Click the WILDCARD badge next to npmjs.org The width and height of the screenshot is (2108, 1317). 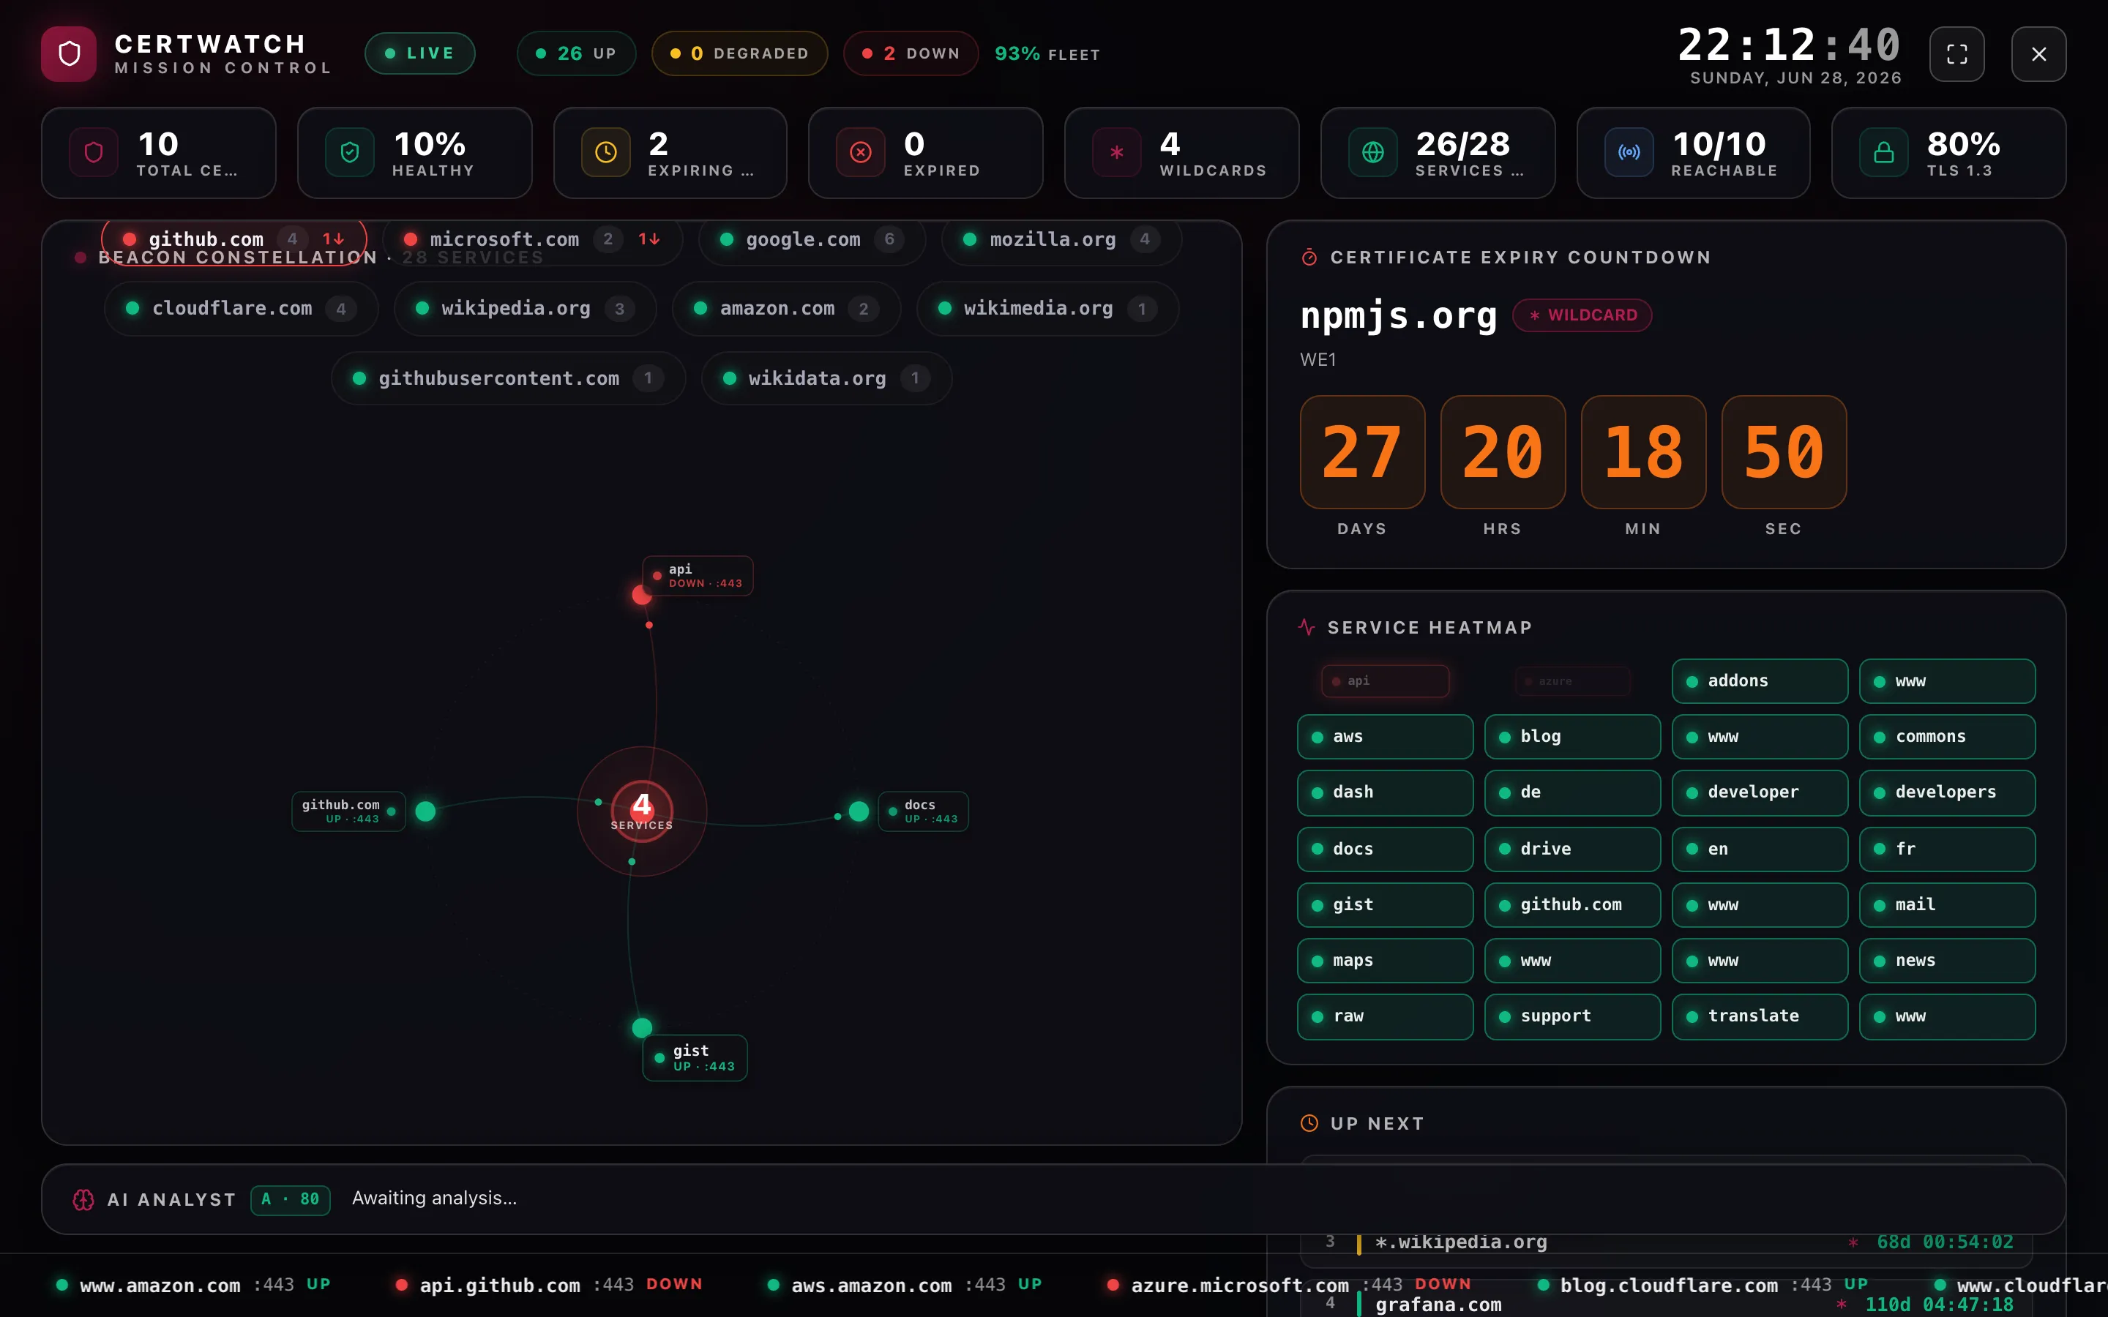coord(1582,315)
